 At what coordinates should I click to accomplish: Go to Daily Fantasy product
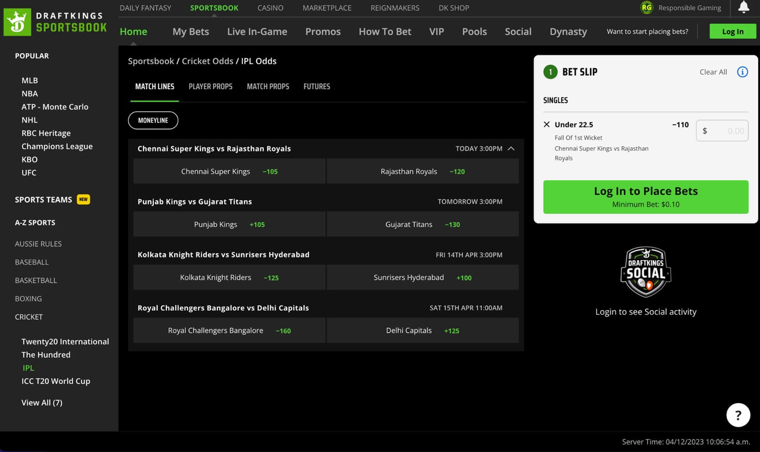click(146, 8)
